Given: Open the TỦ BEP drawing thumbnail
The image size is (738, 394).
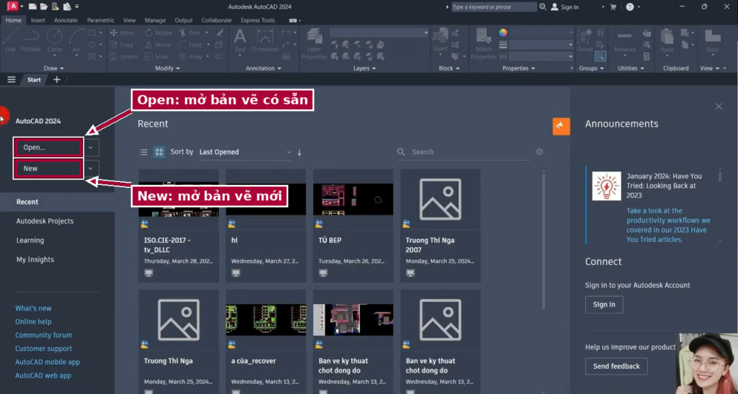Looking at the screenshot, I should (x=353, y=199).
